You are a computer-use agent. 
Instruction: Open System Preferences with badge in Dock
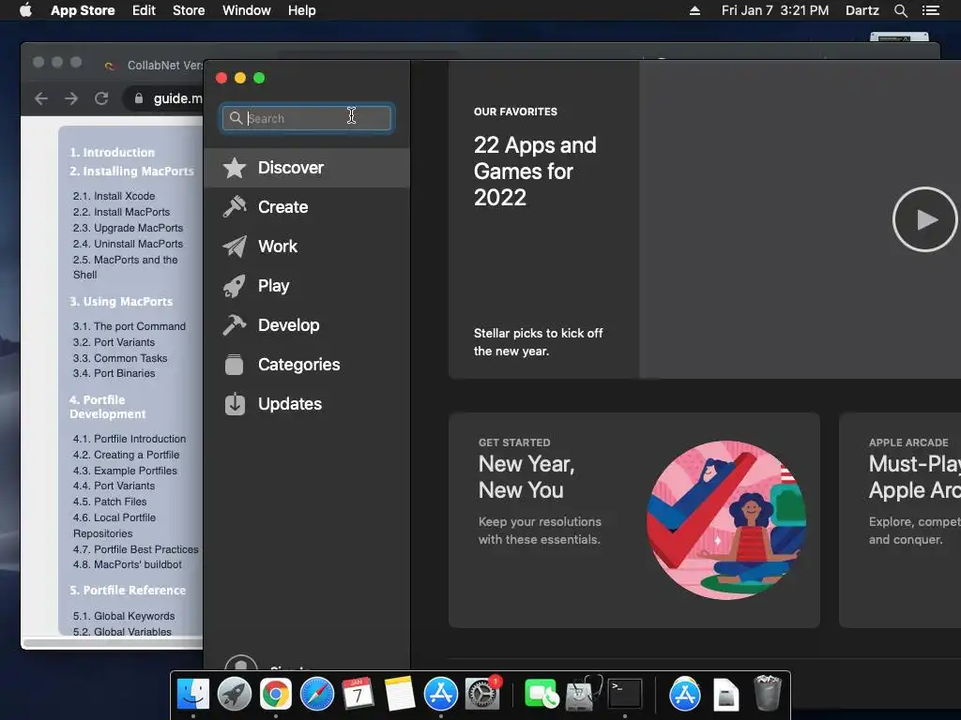[482, 695]
